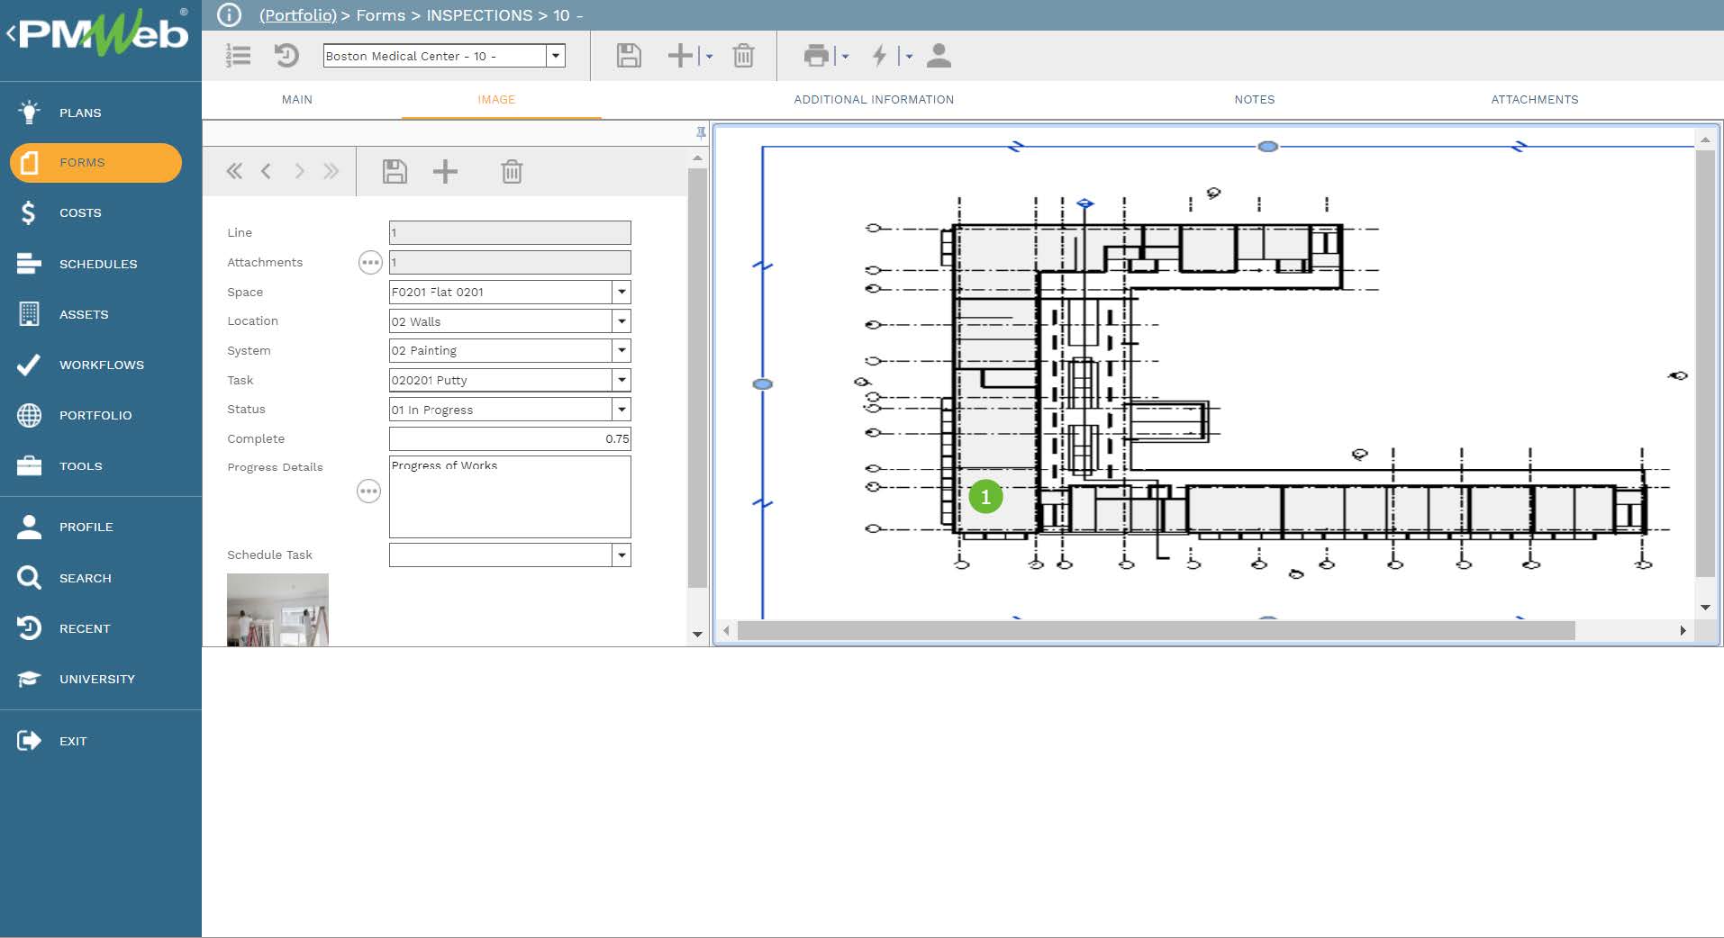Add a new inspection record (top plus)
The width and height of the screenshot is (1724, 938).
point(680,56)
